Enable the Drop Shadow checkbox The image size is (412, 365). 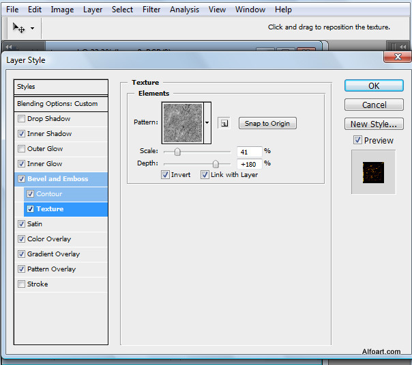tap(22, 119)
